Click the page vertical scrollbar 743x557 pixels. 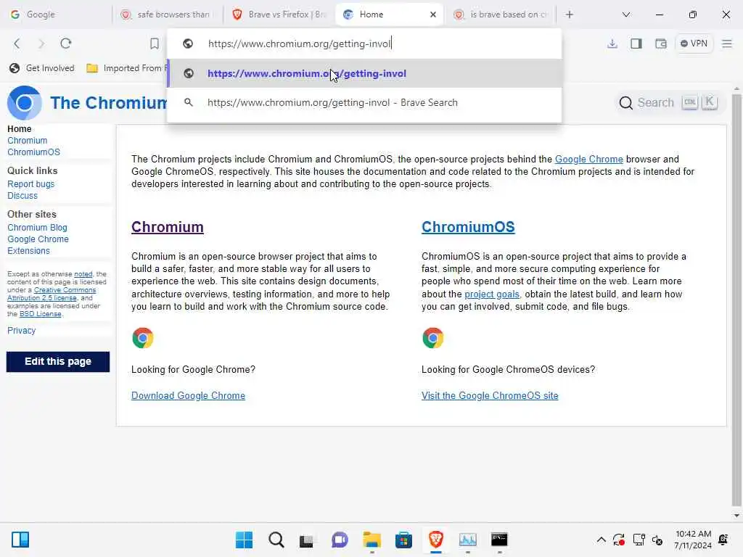click(x=736, y=300)
